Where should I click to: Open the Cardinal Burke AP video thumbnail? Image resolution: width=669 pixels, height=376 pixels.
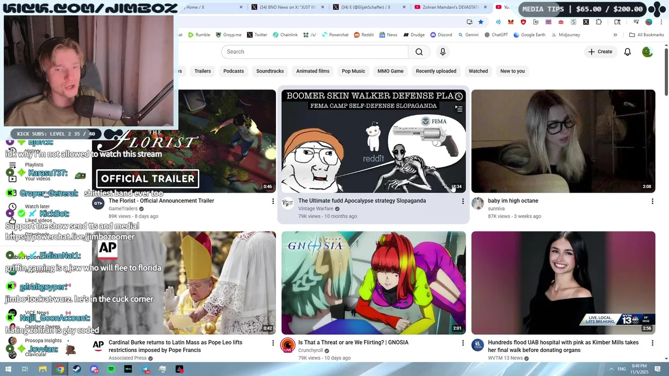[x=184, y=283]
